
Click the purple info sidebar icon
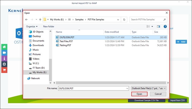(4, 58)
